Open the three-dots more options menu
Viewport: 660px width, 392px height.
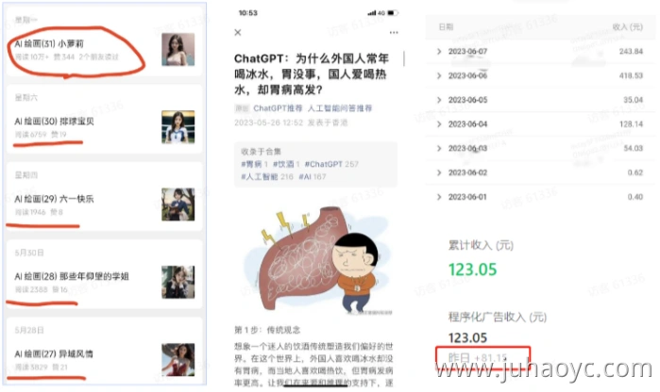click(394, 32)
